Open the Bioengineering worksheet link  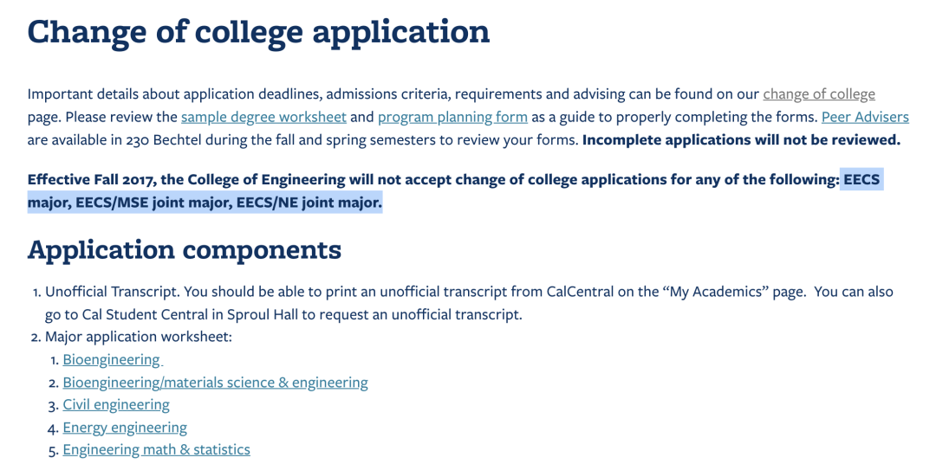point(112,359)
